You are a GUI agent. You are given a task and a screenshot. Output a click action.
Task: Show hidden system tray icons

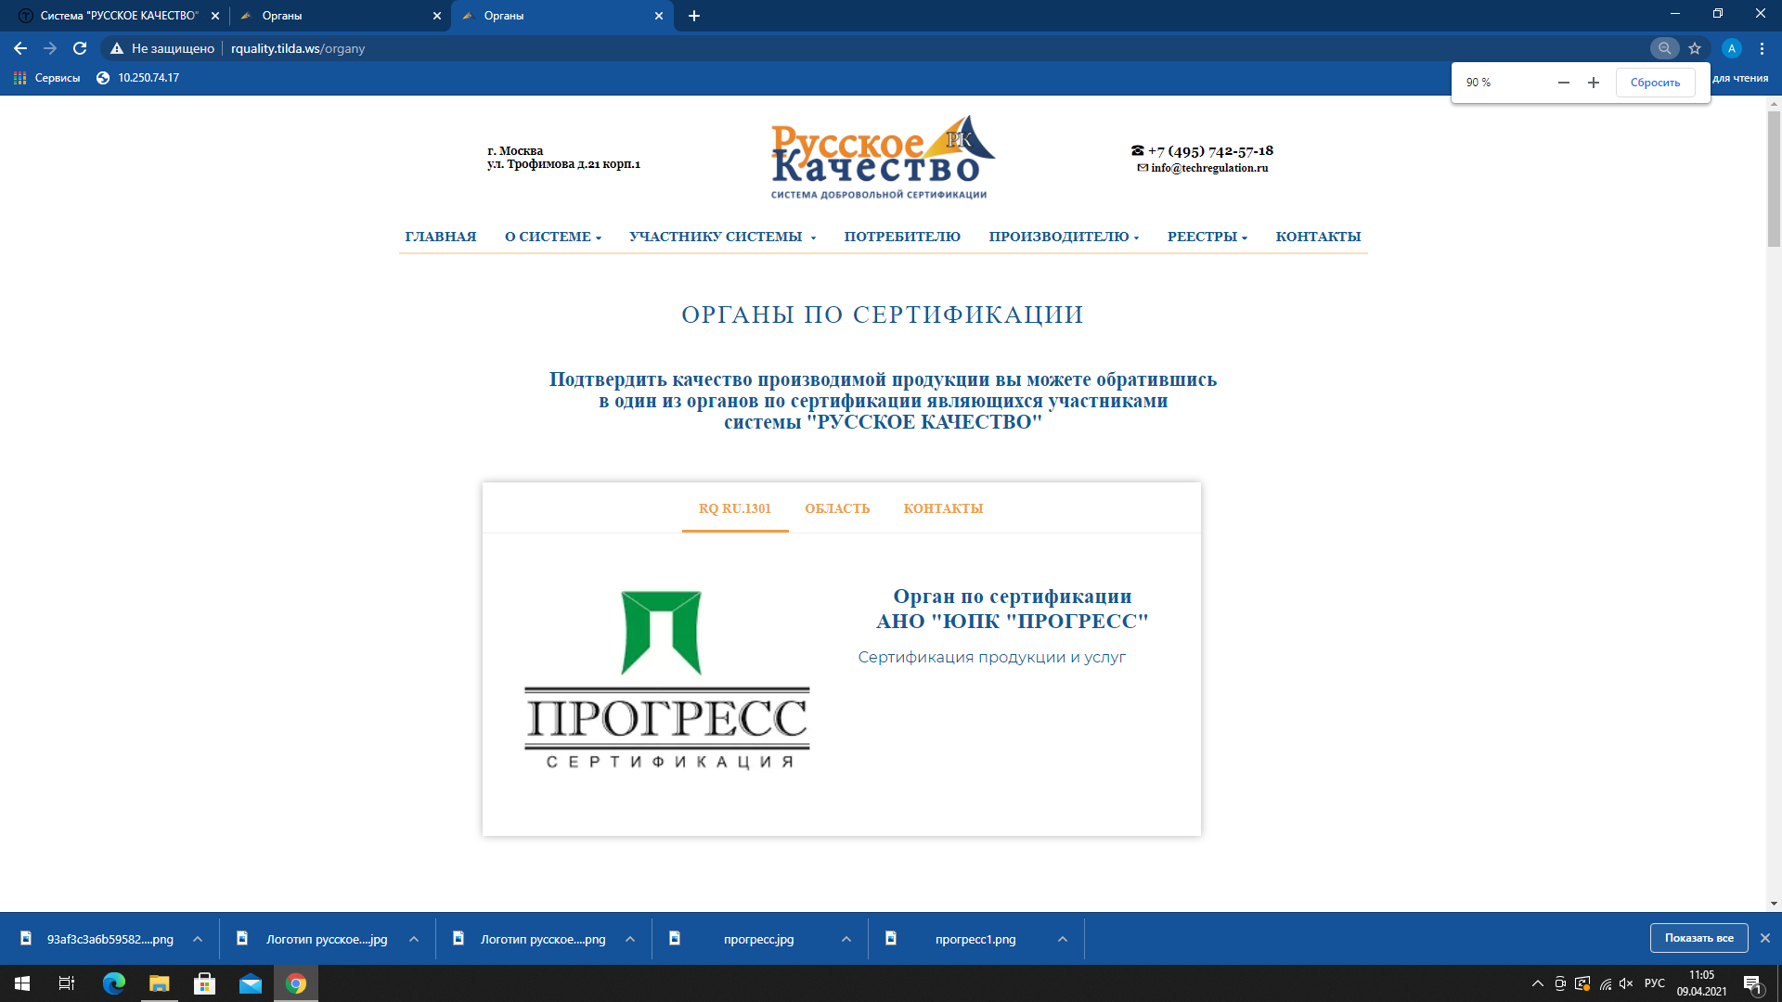(1537, 983)
